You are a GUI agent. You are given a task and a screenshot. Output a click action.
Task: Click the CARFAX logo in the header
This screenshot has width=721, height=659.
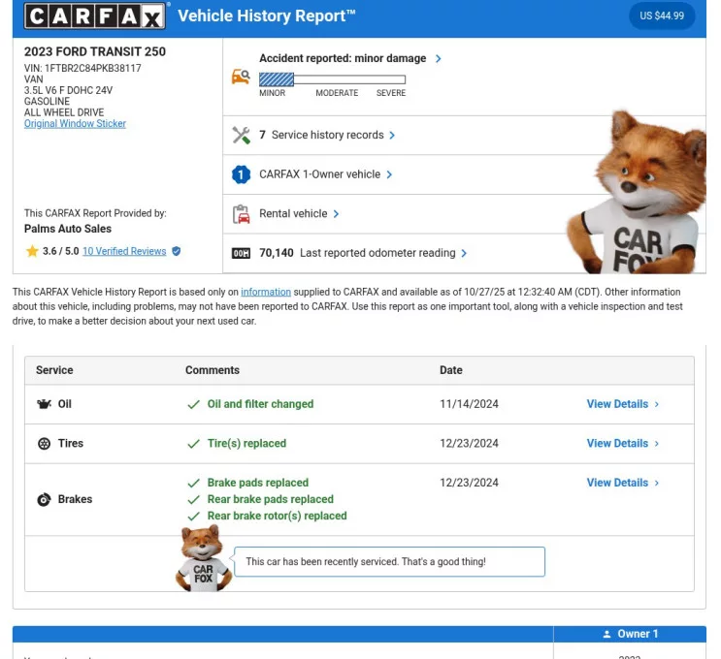(94, 16)
